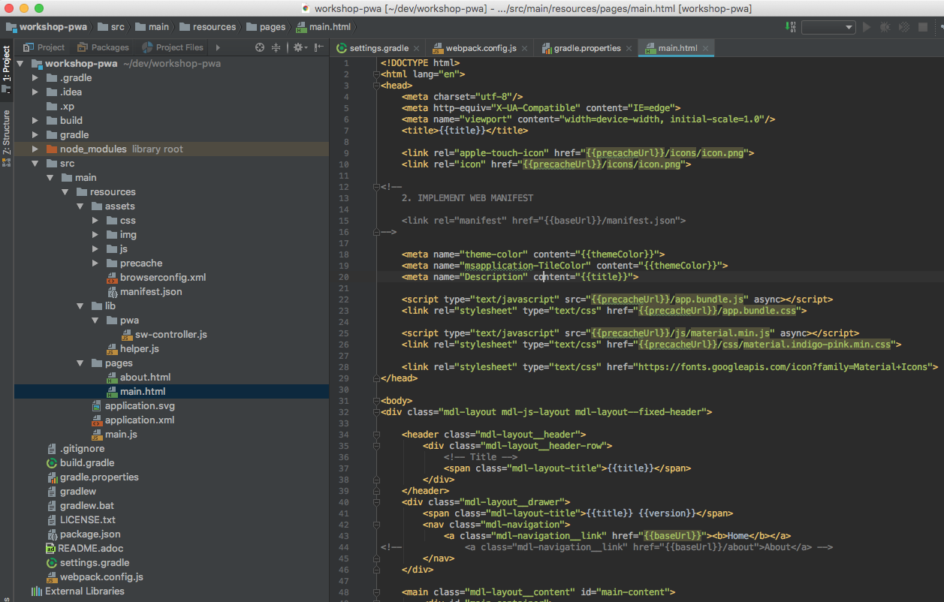Select gradle.properties file icon in tree
Viewport: 944px width, 602px height.
coord(52,477)
